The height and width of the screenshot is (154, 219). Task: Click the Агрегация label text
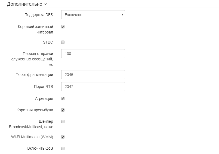pos(44,98)
